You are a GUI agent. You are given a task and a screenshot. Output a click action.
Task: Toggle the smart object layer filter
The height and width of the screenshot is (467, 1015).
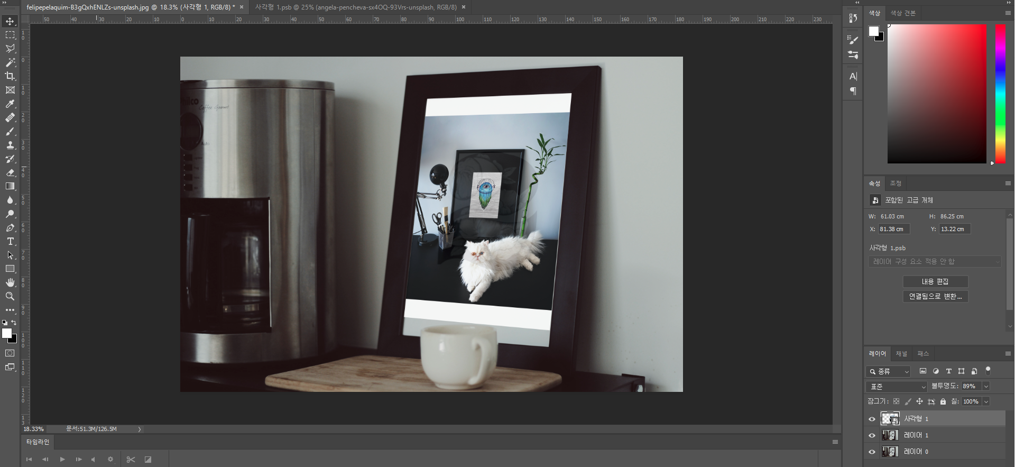[974, 371]
